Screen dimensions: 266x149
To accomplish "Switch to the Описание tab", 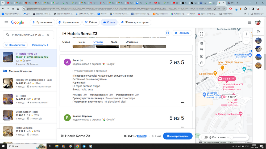I will point(132,42).
